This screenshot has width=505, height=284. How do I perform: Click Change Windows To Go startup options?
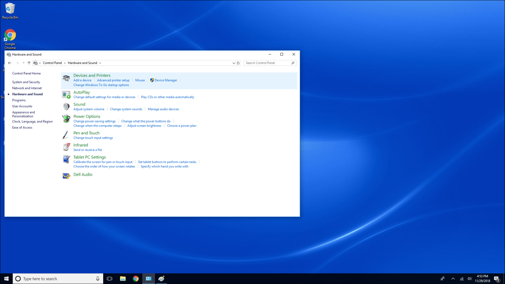point(101,85)
